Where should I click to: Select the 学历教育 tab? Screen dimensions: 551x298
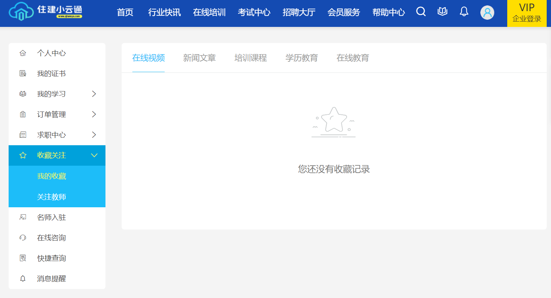click(x=302, y=58)
